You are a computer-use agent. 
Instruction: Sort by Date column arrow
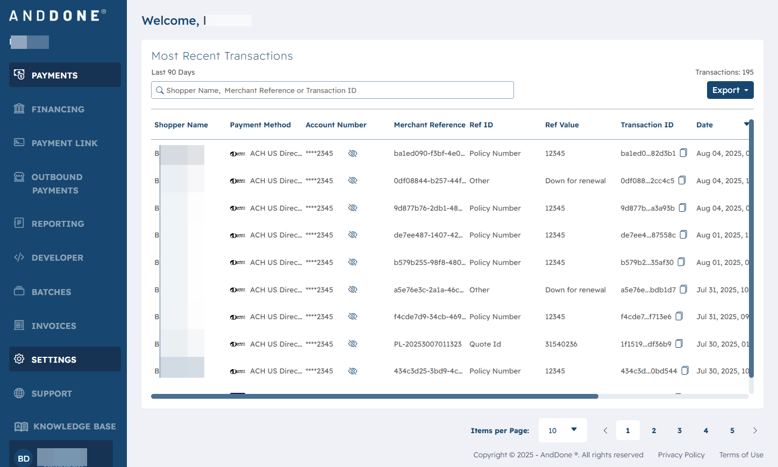(746, 124)
